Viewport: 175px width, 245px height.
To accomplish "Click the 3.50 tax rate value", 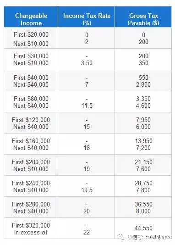I will (87, 63).
